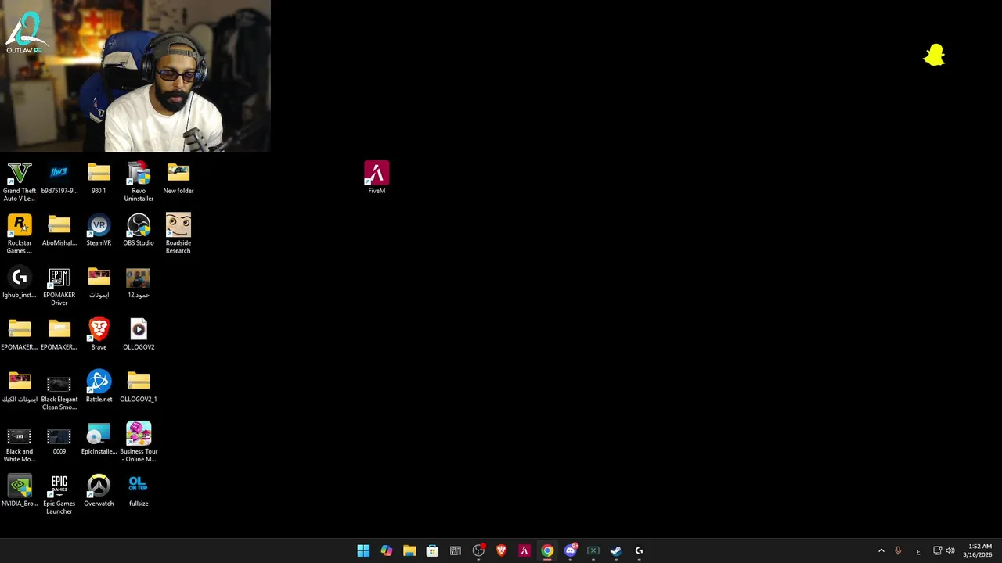Launch Revo Uninstaller shortcut

(x=139, y=181)
